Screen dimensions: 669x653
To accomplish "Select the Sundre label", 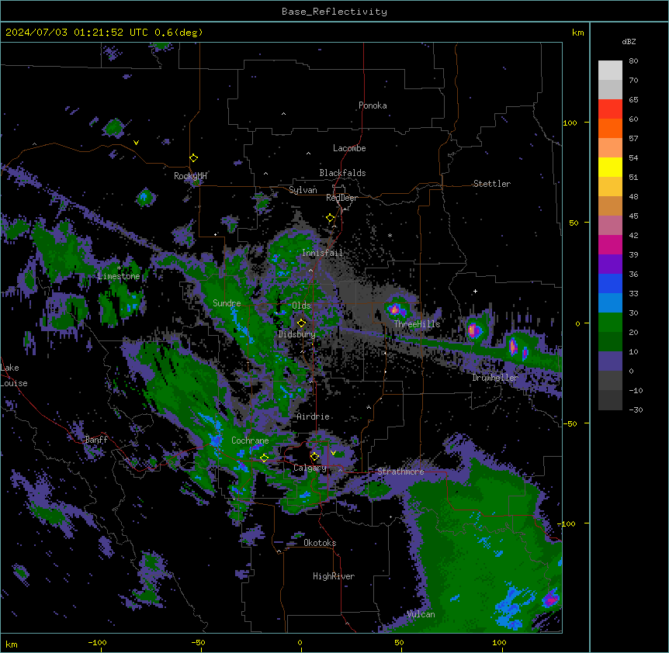I will tap(227, 303).
